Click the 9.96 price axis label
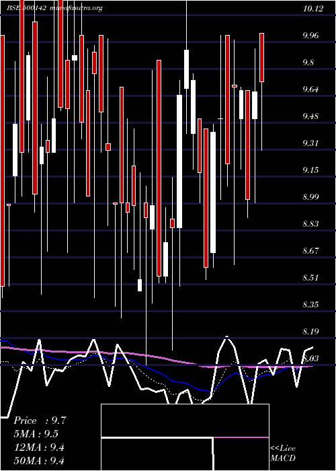Image resolution: width=336 pixels, height=471 pixels. (x=311, y=36)
